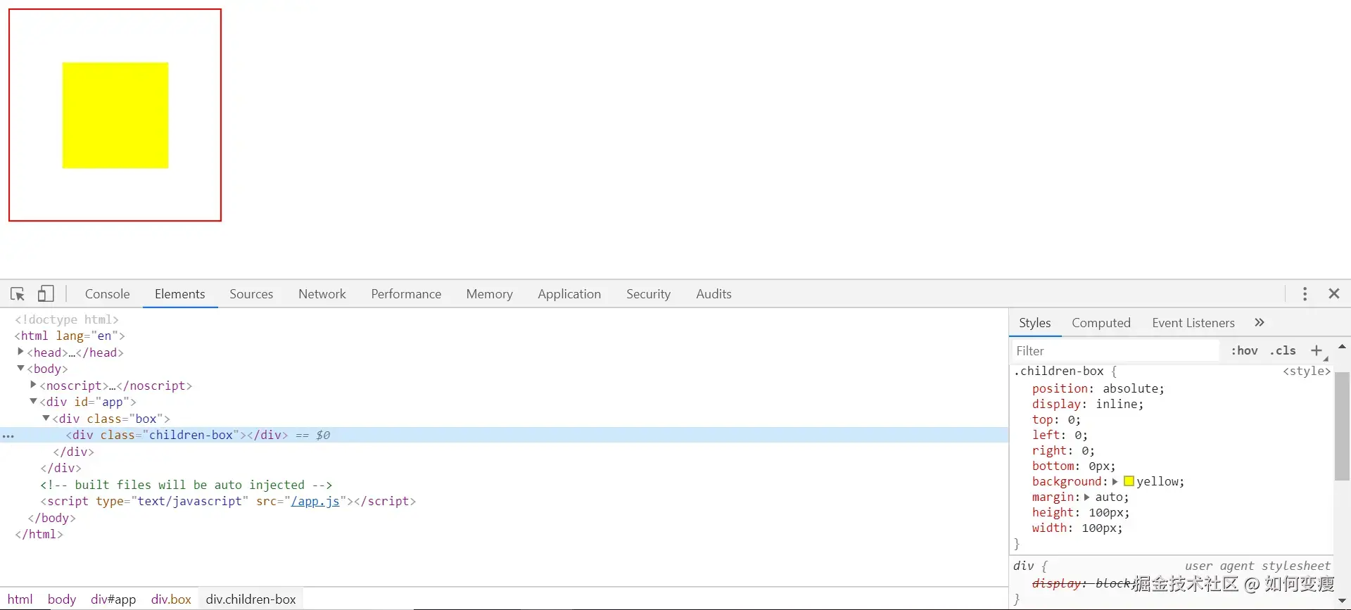
Task: Close the DevTools panel
Action: [x=1333, y=294]
